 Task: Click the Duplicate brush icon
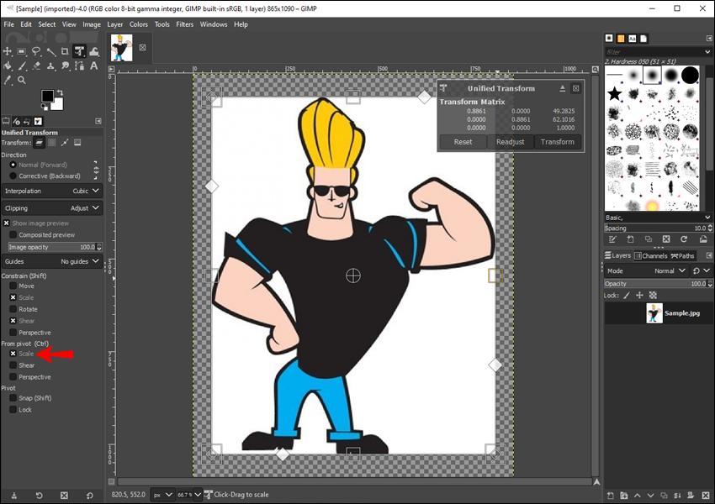(x=648, y=239)
